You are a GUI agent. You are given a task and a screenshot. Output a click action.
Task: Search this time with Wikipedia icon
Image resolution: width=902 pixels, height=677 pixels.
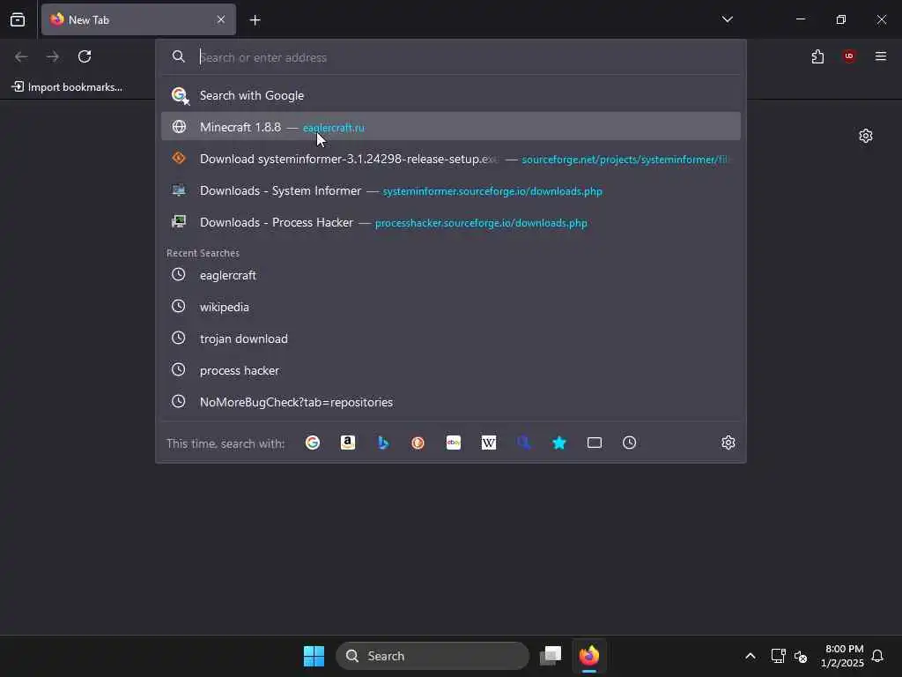coord(488,443)
